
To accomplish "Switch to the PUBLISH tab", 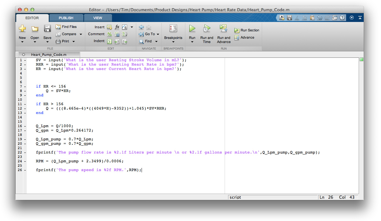I will click(x=66, y=18).
